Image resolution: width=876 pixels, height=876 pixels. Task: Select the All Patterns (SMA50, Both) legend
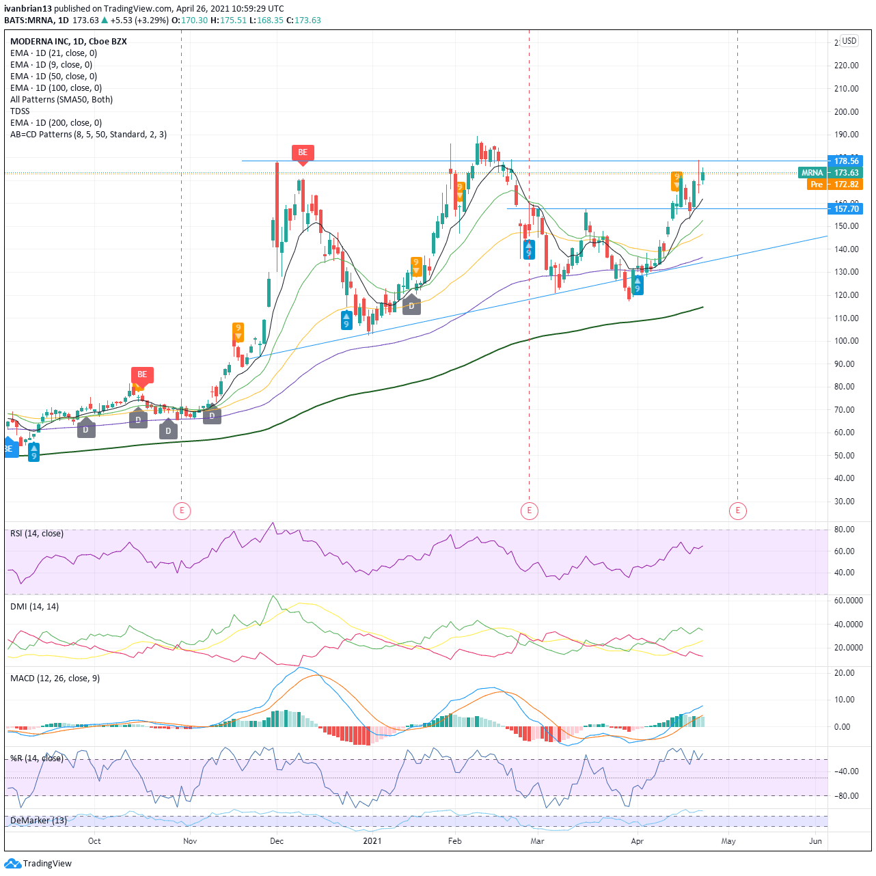click(61, 100)
